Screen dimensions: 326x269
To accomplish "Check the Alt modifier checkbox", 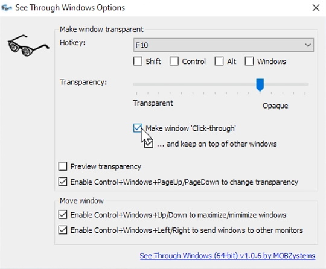I will 219,62.
